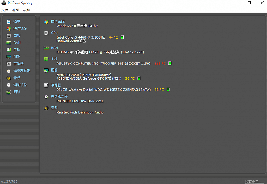Viewport: 267px width, 184px height.
Task: Click the hard drive icon beside 存储器 heading
Action: [x=46, y=85]
